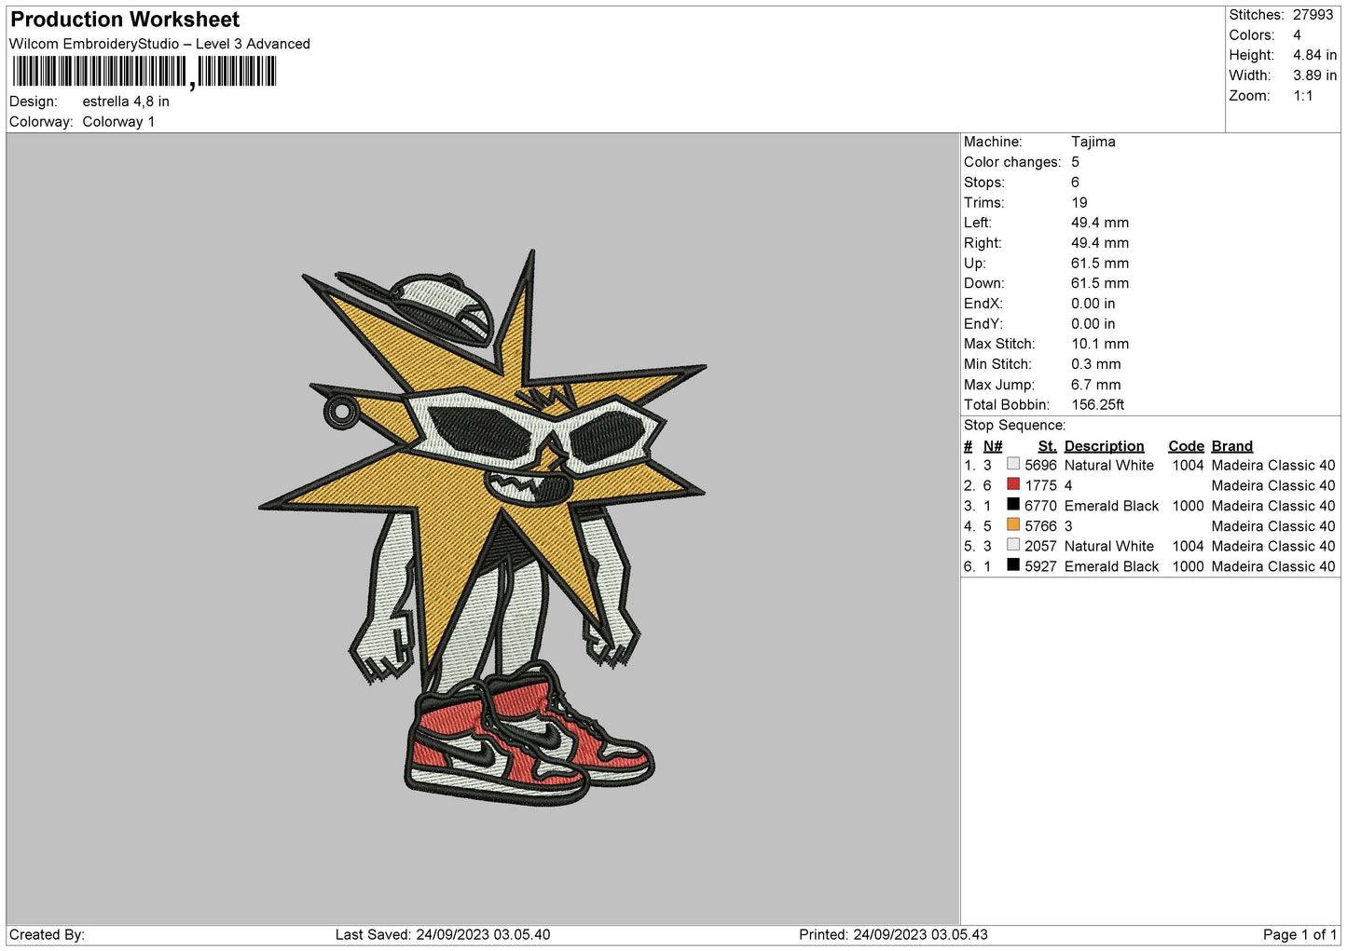This screenshot has height=951, width=1347.
Task: Click the 'N#' column header
Action: (993, 446)
